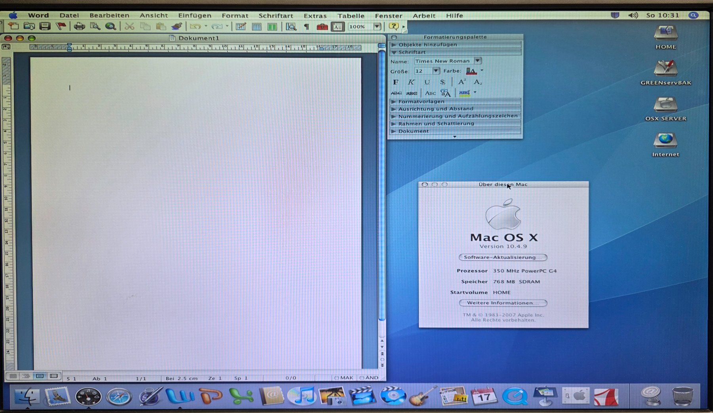Open the red Toolbox icon
This screenshot has width=713, height=413.
pyautogui.click(x=322, y=27)
